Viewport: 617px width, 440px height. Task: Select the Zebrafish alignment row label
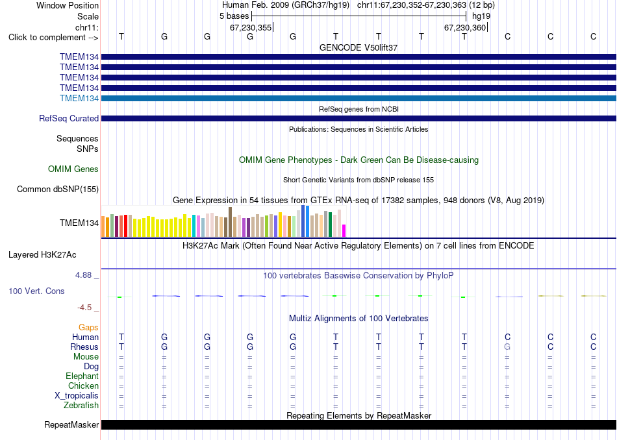pyautogui.click(x=81, y=406)
